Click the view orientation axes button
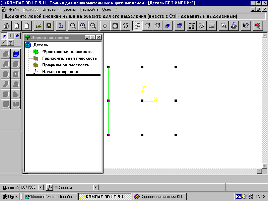The height and width of the screenshot is (201, 268). click(x=50, y=188)
